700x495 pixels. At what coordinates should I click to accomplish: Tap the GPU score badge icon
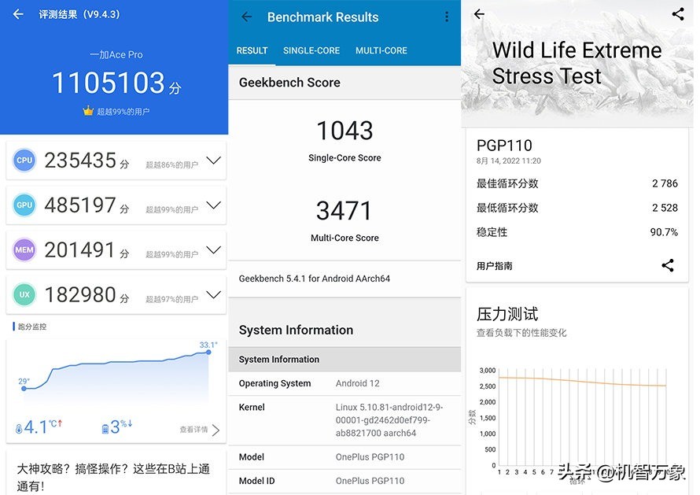[x=24, y=205]
